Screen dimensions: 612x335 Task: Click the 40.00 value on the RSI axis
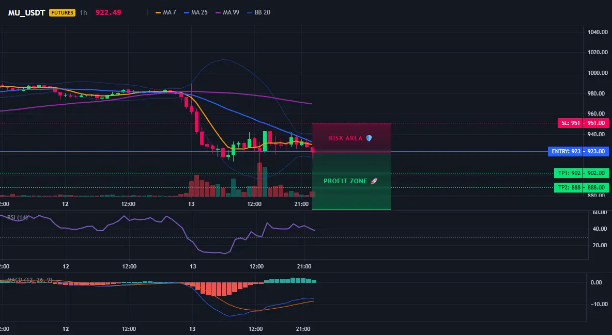coord(600,229)
